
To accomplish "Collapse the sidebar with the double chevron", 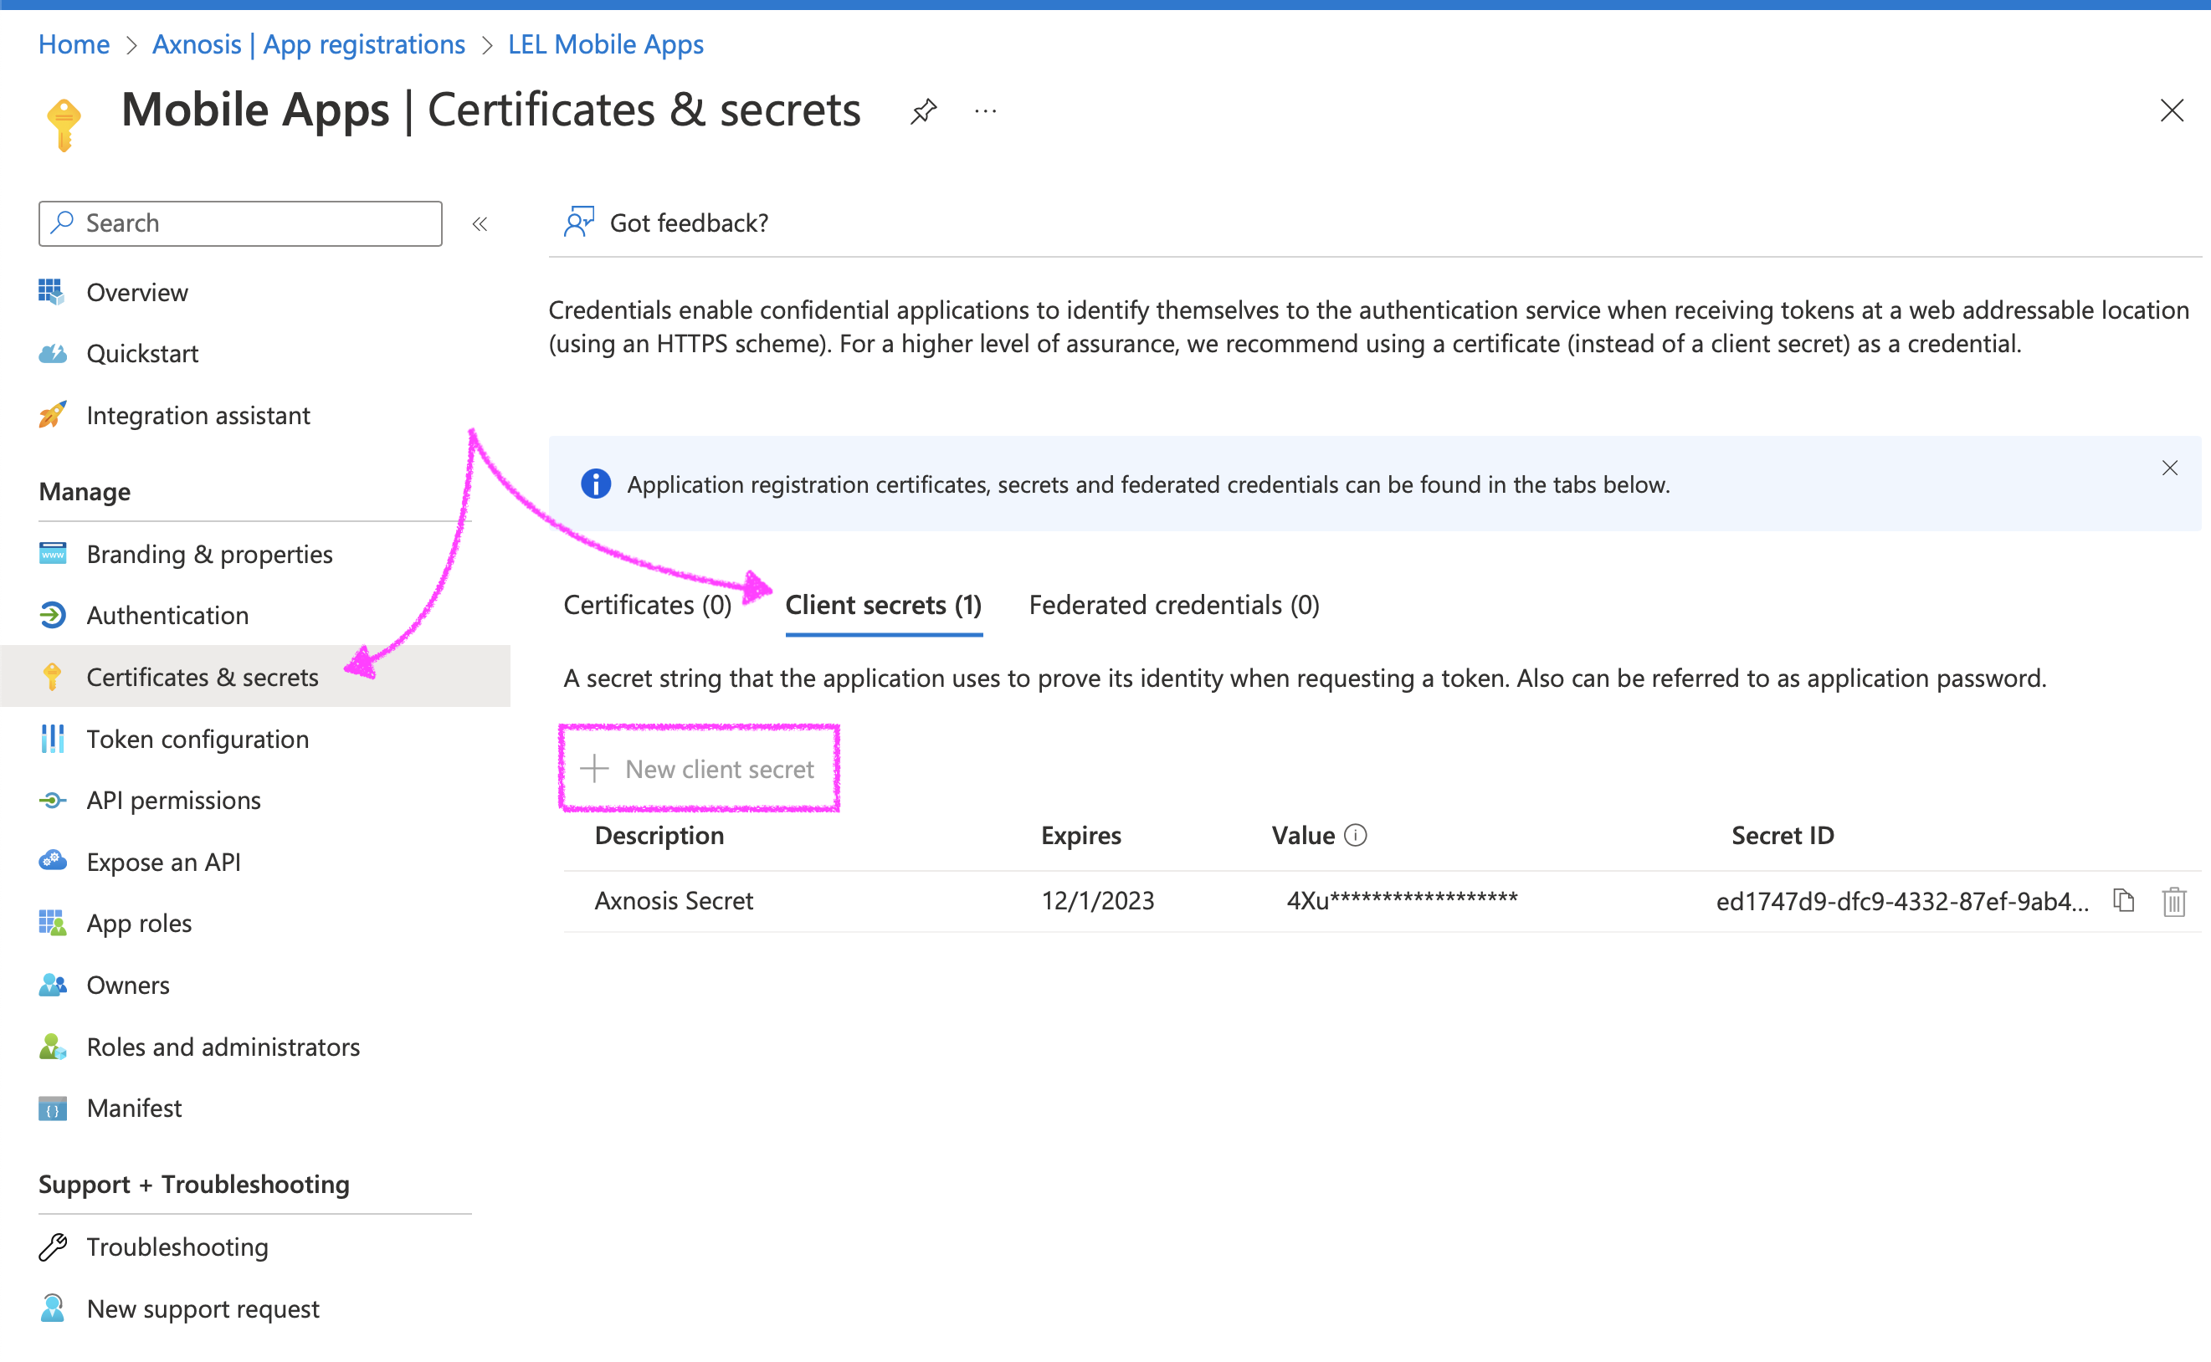I will [x=480, y=223].
